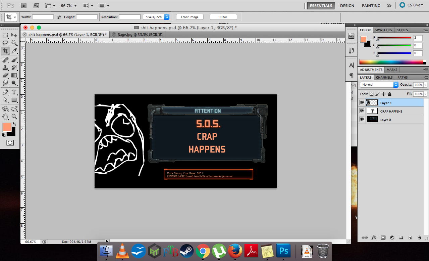Delete layer using the trash icon
This screenshot has height=261, width=429.
coord(419,237)
